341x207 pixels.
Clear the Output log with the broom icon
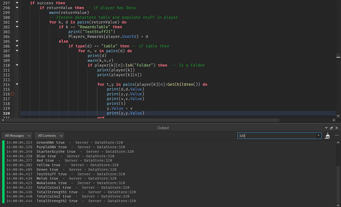pyautogui.click(x=327, y=135)
